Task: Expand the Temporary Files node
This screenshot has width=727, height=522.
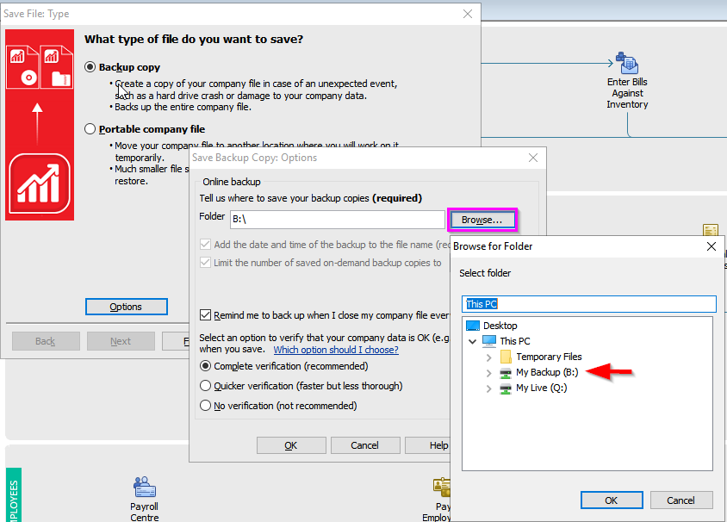Action: pyautogui.click(x=488, y=357)
